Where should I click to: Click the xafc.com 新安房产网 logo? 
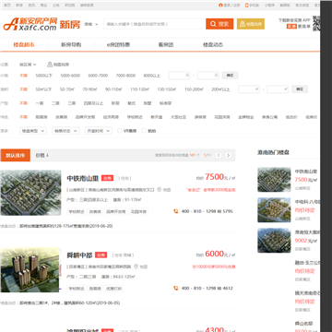(x=30, y=24)
